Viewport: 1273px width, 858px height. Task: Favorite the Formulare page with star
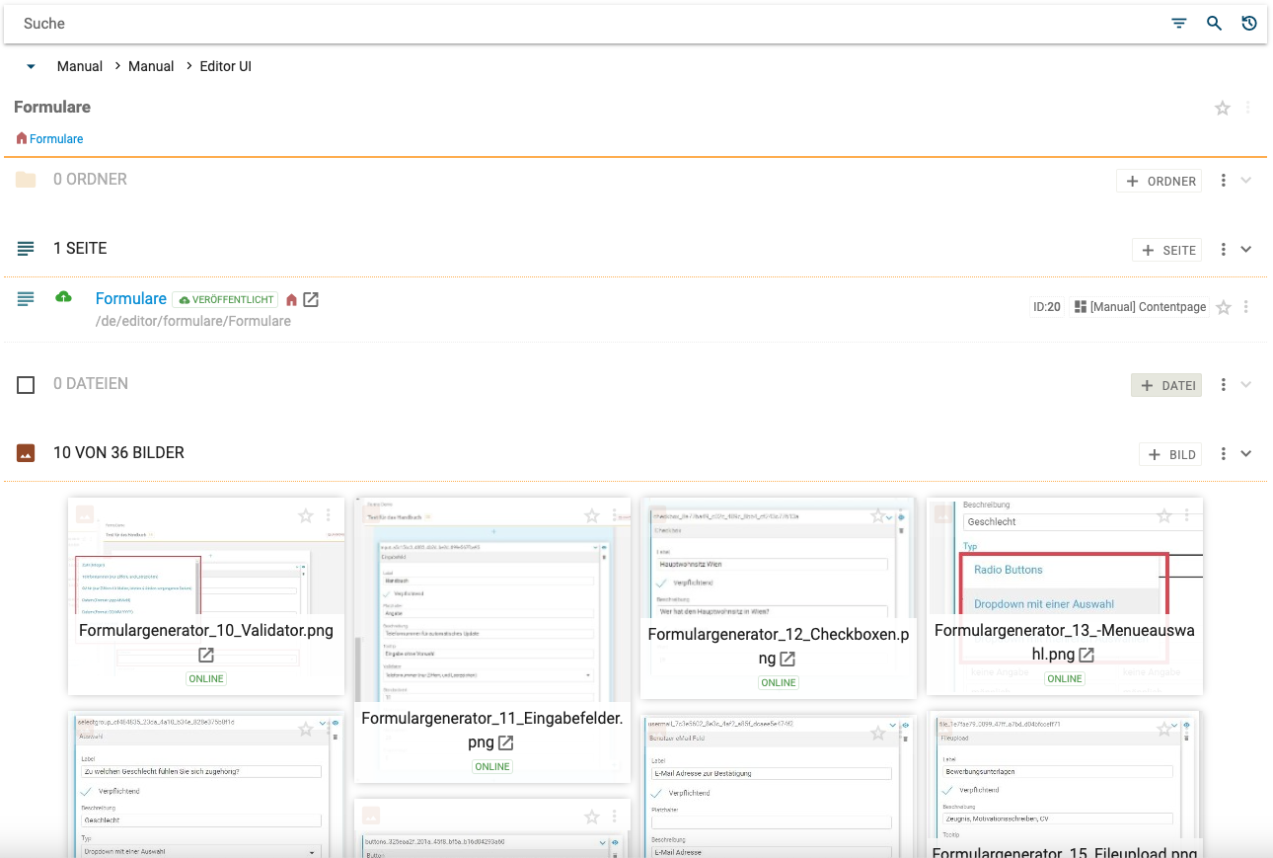pyautogui.click(x=1224, y=308)
